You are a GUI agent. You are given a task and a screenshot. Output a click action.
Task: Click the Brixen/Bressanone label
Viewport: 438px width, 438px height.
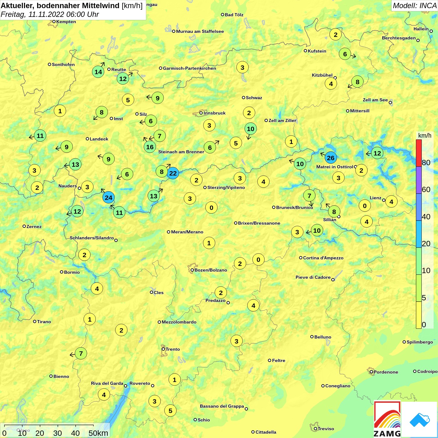[259, 223]
